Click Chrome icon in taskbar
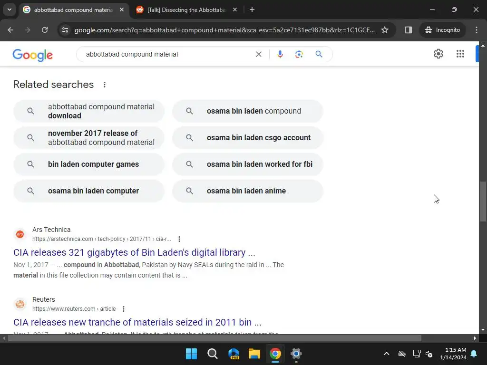 (275, 354)
